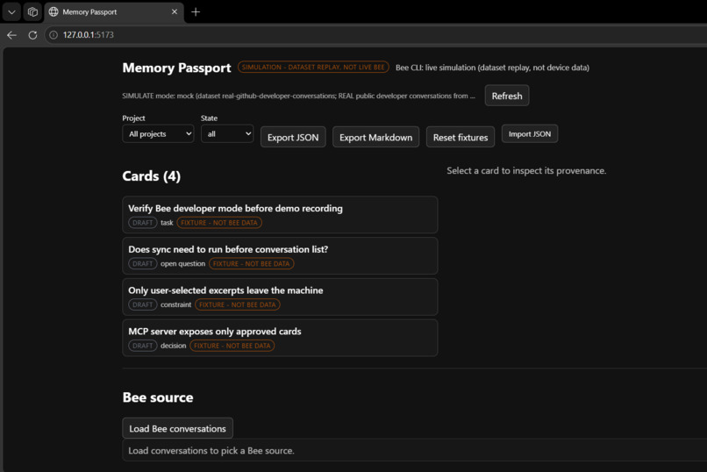The height and width of the screenshot is (472, 707).
Task: Click Reset fixtures
Action: tap(461, 137)
